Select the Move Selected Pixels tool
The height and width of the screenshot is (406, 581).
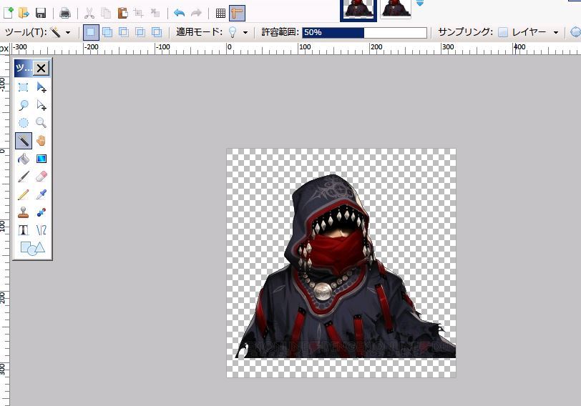click(x=41, y=87)
